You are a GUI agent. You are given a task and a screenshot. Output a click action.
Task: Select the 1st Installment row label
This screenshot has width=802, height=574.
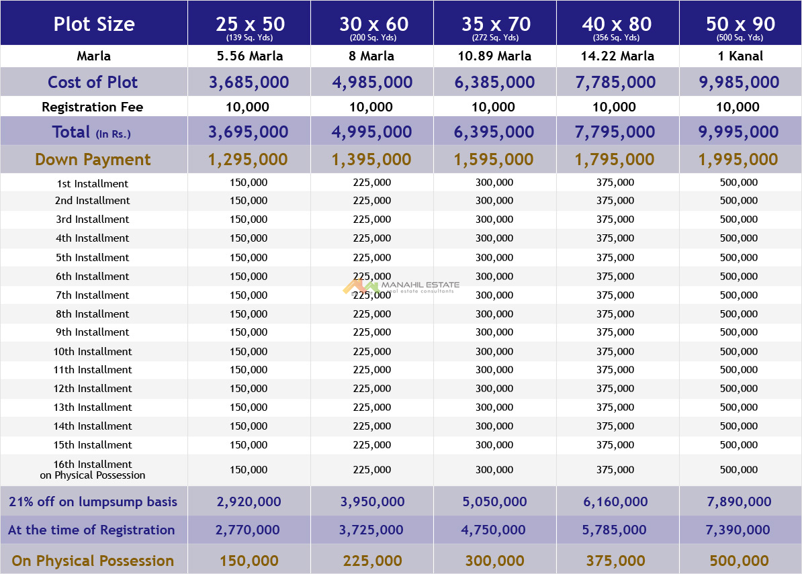93,183
